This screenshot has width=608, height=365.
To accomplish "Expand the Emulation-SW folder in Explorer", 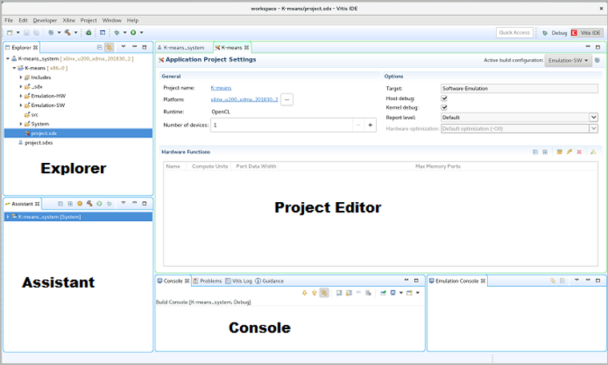I will tap(21, 105).
